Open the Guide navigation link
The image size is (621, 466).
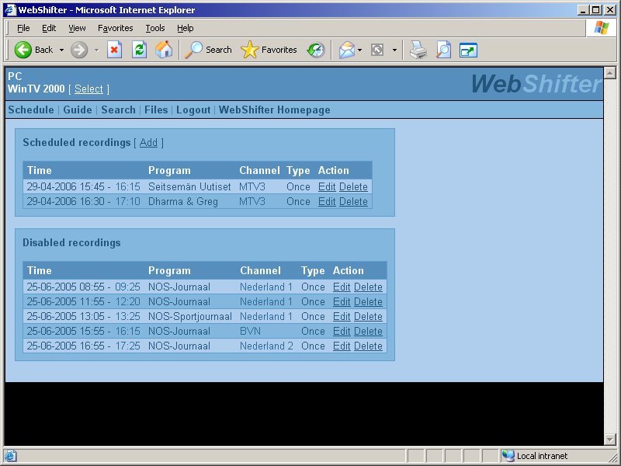click(x=78, y=110)
